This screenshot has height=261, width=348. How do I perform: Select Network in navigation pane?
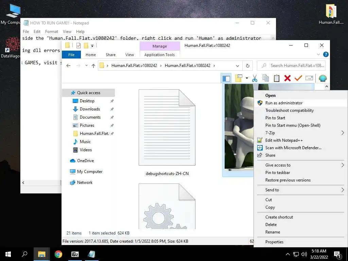pos(85,182)
